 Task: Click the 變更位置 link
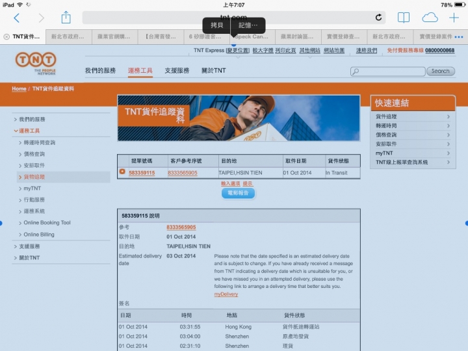pos(238,51)
